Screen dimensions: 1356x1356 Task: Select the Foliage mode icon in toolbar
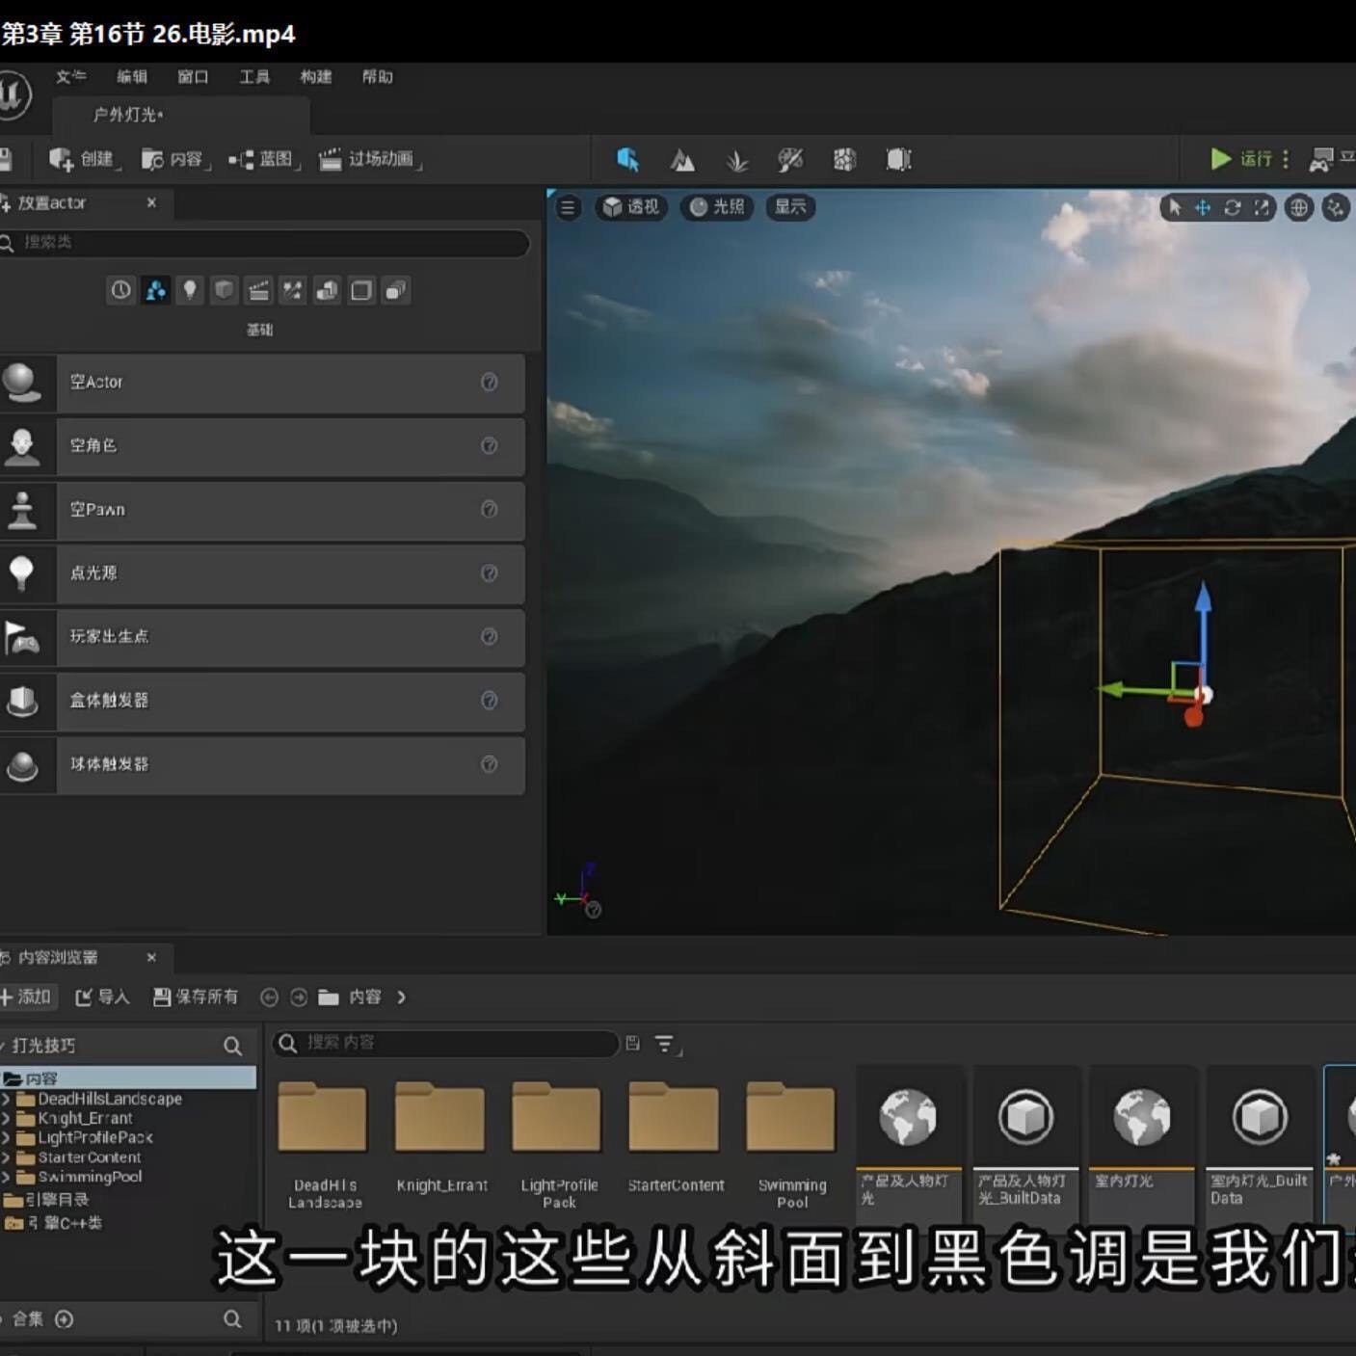tap(736, 160)
